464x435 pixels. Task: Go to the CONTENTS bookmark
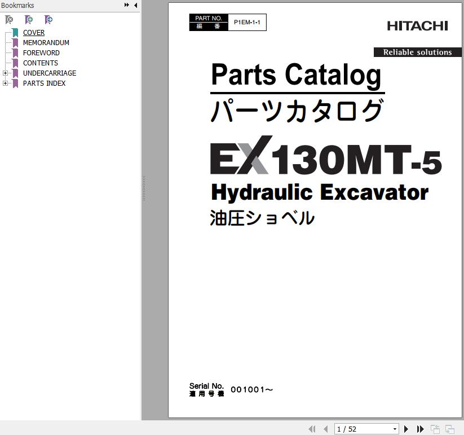tap(41, 63)
